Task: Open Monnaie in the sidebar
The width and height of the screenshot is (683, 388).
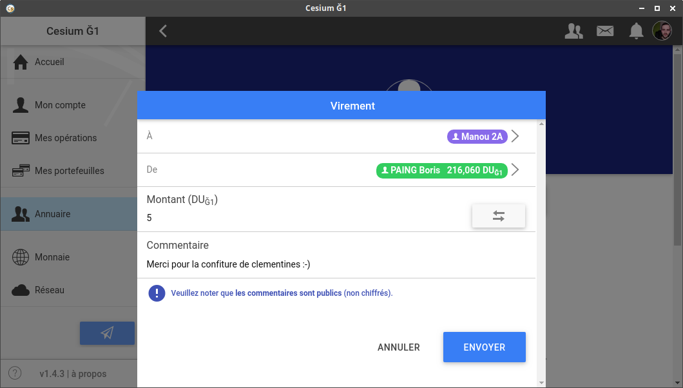Action: point(69,257)
